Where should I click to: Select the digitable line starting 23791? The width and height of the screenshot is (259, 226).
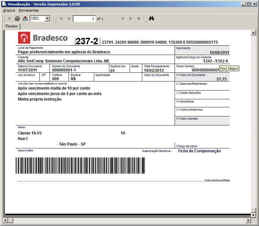[x=160, y=42]
